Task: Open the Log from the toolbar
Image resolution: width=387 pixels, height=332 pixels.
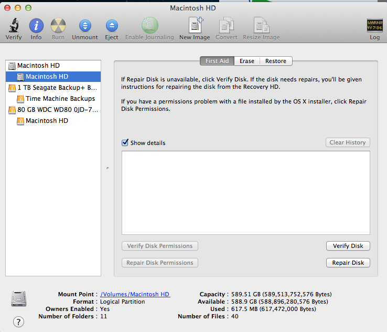Action: (374, 25)
